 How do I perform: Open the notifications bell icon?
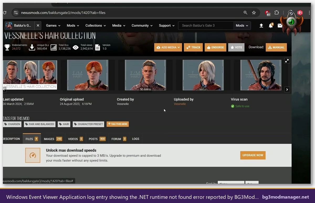[271, 25]
